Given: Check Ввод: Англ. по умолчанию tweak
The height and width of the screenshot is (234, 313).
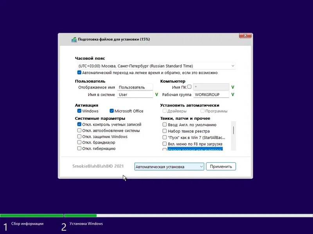Looking at the screenshot, I should tap(165, 124).
